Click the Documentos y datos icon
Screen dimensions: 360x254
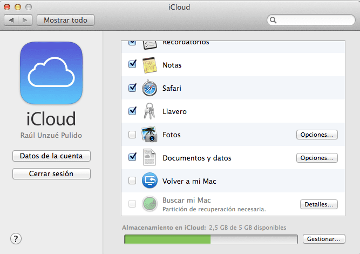tap(150, 158)
